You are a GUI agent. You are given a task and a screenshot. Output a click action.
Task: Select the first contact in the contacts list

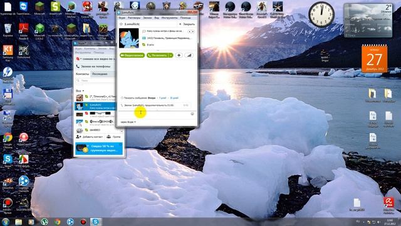pyautogui.click(x=95, y=98)
